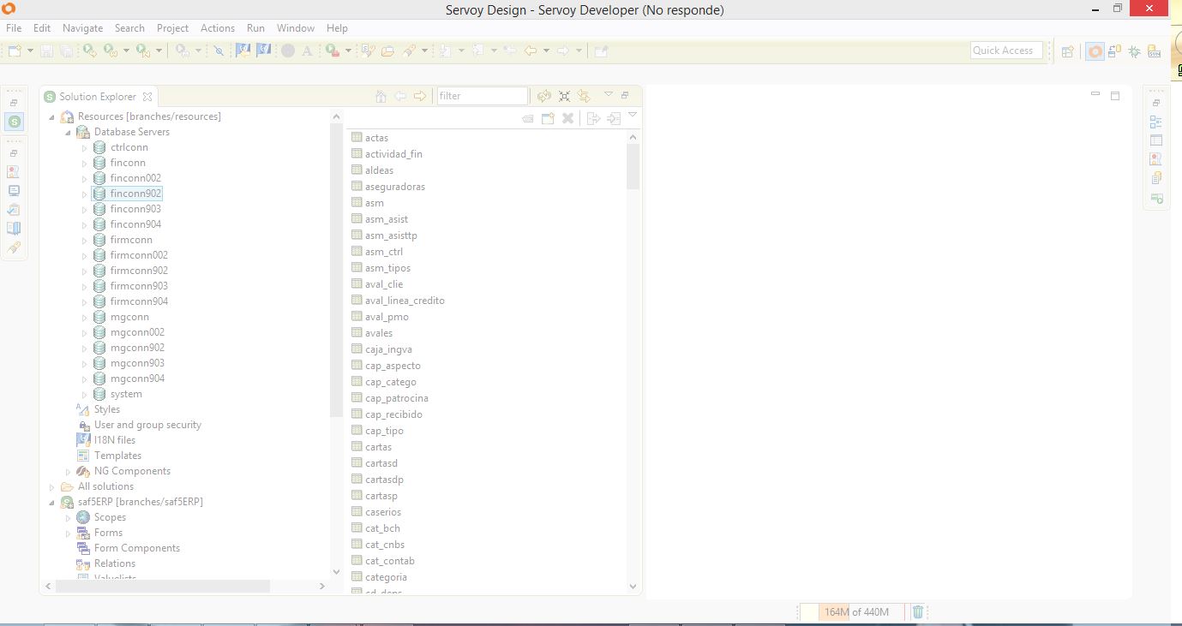
Task: Click the New wizard toolbar icon
Action: [15, 51]
